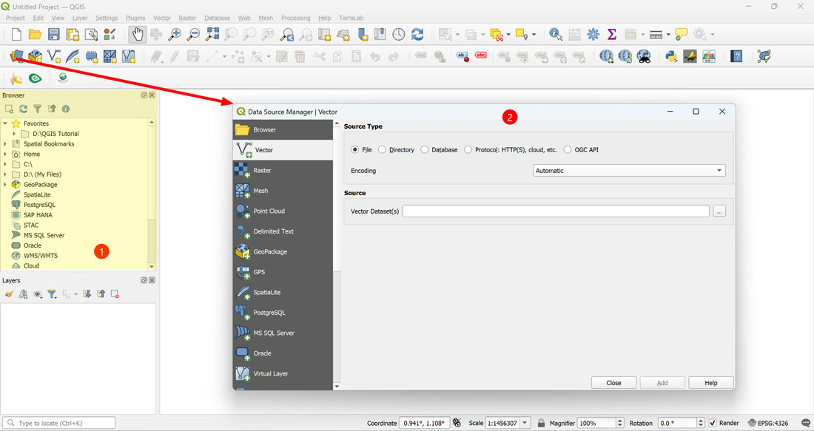The width and height of the screenshot is (814, 431).
Task: Select the Directory source type
Action: (x=382, y=149)
